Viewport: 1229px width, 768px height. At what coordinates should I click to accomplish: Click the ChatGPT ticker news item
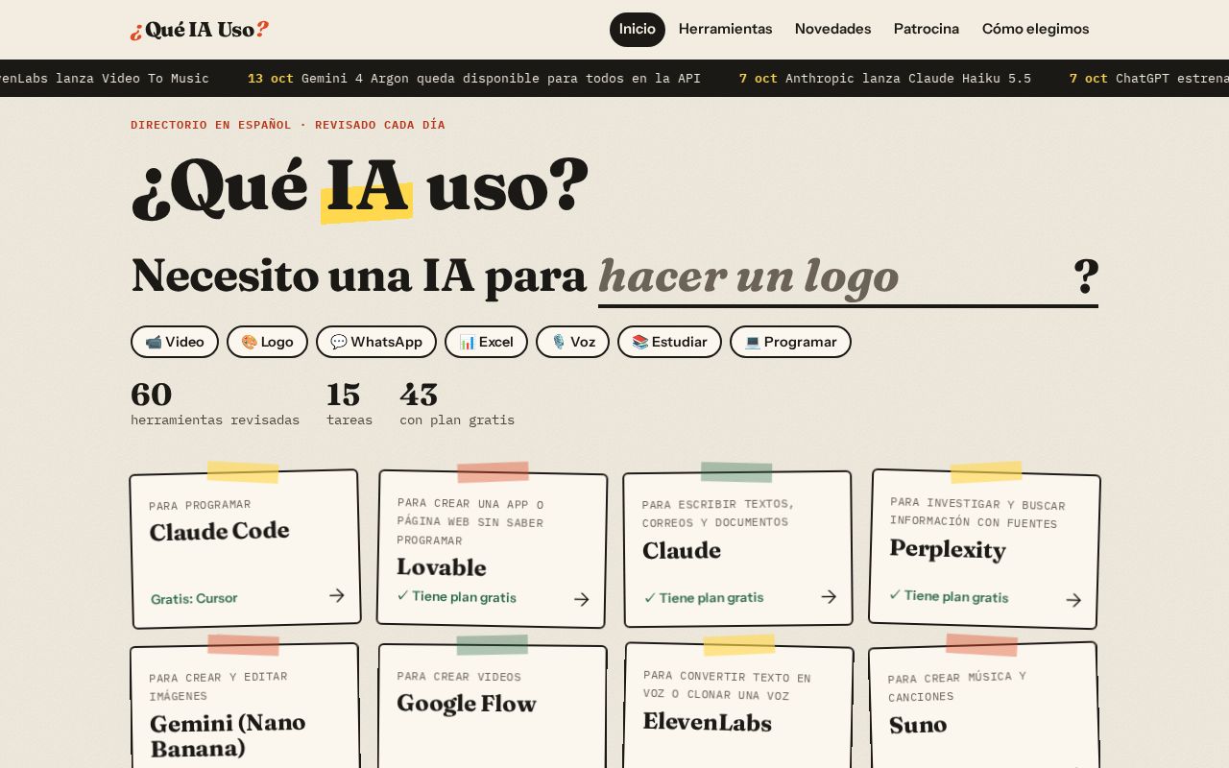point(1149,79)
